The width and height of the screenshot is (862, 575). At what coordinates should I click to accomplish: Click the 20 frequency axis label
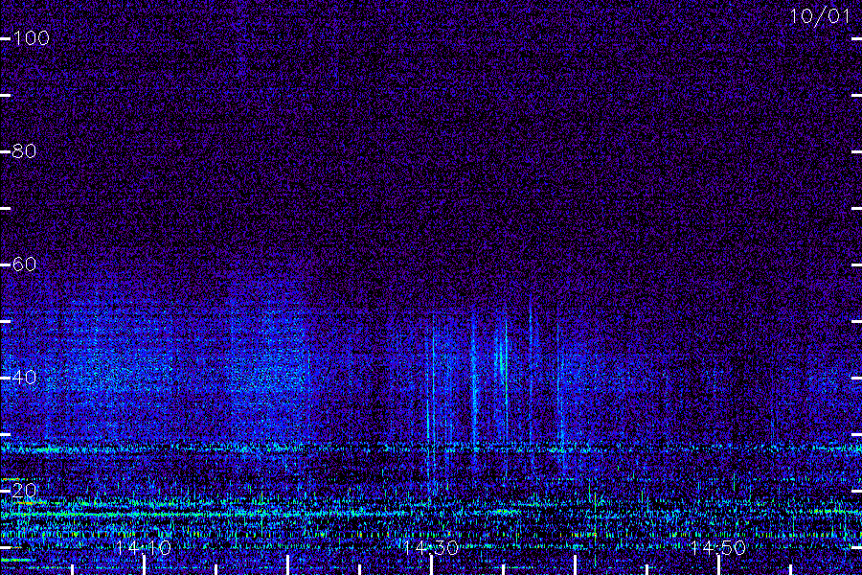pos(24,491)
